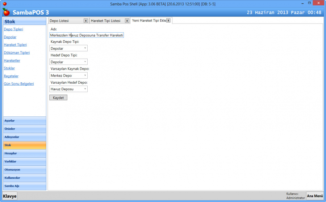The height and width of the screenshot is (202, 326).
Task: Open the Kaynak Depo Tipi dropdown
Action: (68, 48)
